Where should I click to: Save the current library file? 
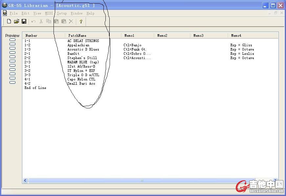click(24, 21)
